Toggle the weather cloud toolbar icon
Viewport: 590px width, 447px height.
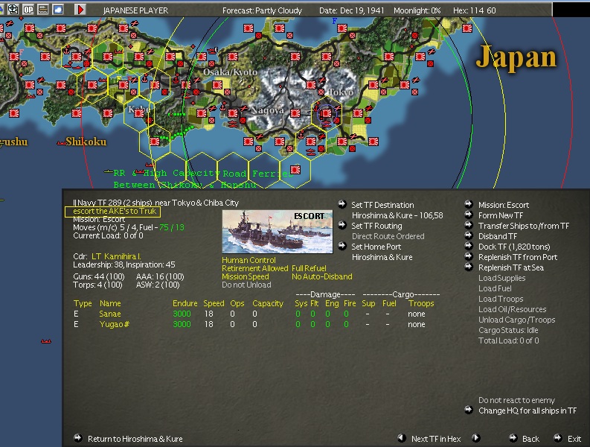[x=58, y=9]
